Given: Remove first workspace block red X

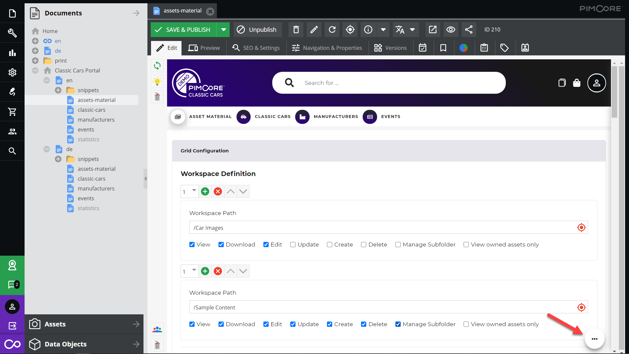Looking at the screenshot, I should 218,191.
